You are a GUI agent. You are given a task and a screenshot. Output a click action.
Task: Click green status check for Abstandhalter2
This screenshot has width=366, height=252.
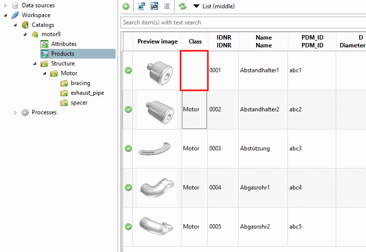(128, 109)
